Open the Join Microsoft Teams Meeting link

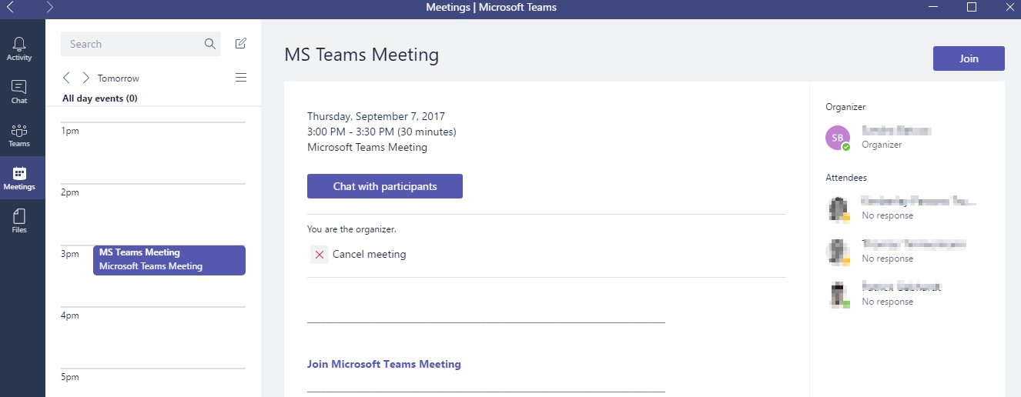384,364
